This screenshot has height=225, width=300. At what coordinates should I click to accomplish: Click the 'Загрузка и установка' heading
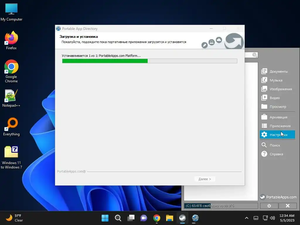(x=79, y=37)
